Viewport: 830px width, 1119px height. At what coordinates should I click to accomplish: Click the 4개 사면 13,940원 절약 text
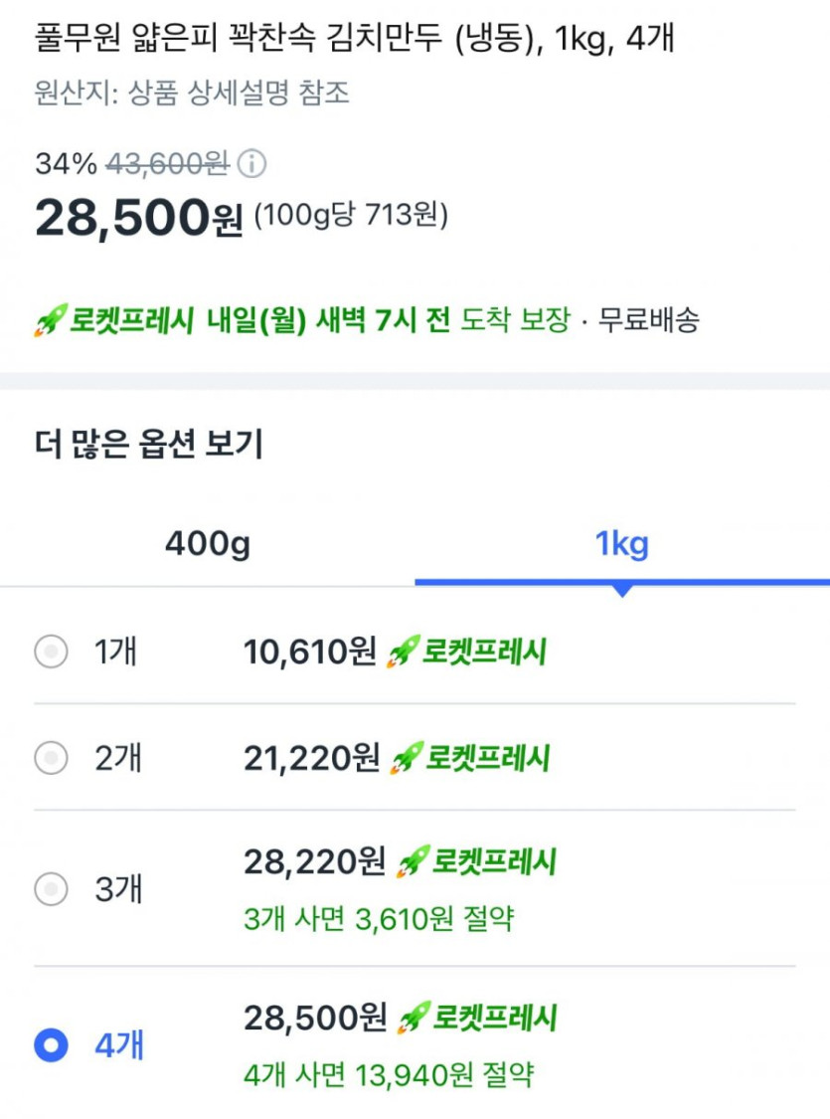[x=389, y=1074]
